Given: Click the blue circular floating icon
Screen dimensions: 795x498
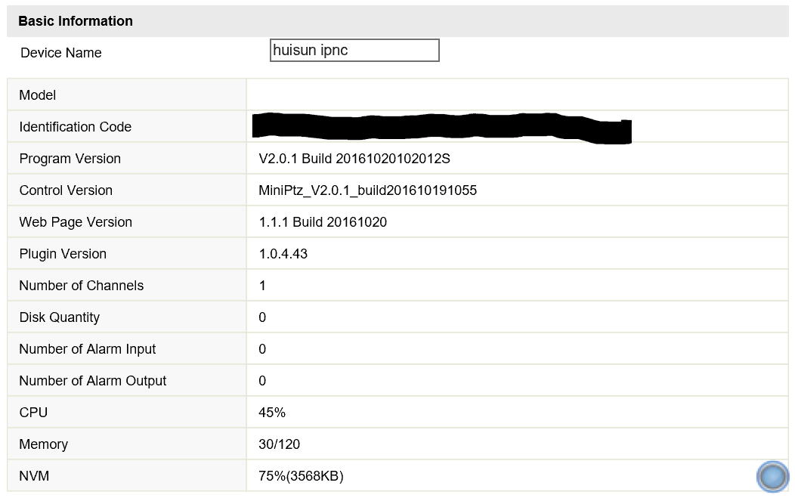Looking at the screenshot, I should click(x=772, y=477).
